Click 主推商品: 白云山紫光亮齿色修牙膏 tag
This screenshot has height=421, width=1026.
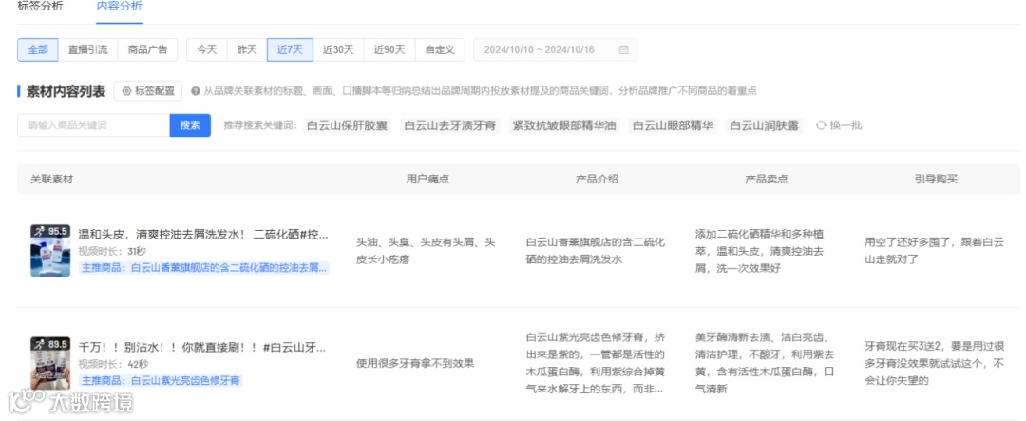click(161, 380)
